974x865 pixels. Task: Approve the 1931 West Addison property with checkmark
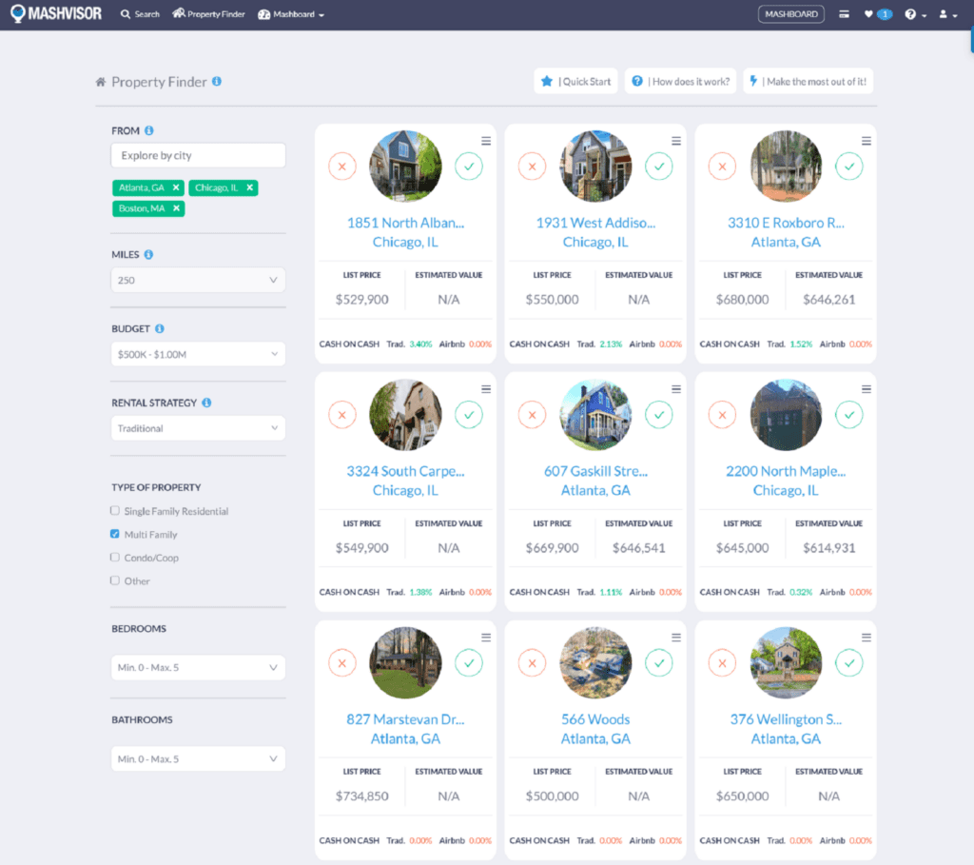[x=659, y=167]
